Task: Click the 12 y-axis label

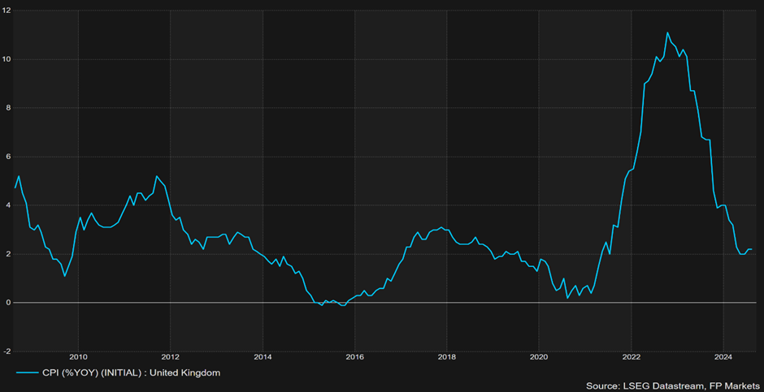Action: (x=7, y=11)
